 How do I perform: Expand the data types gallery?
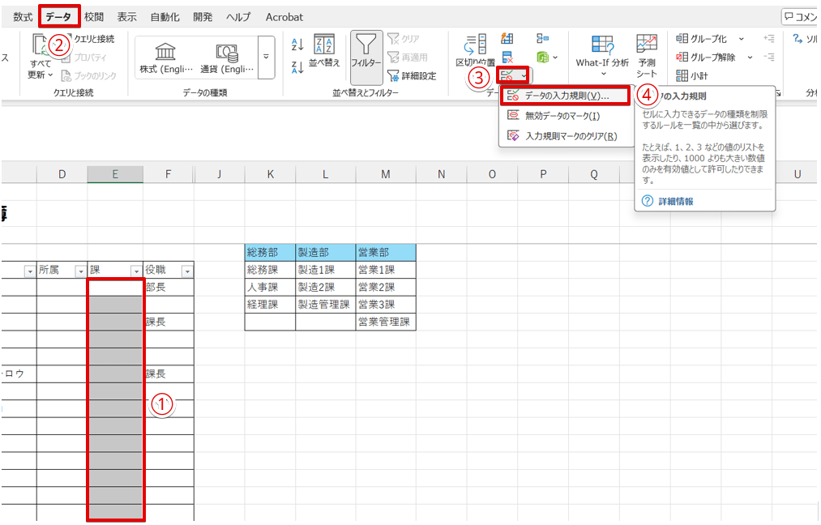click(266, 58)
